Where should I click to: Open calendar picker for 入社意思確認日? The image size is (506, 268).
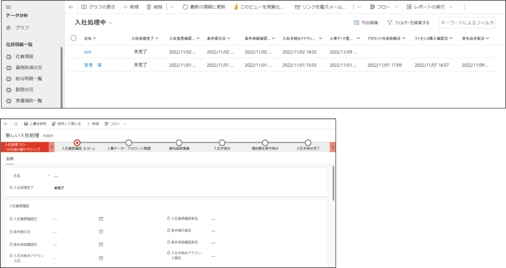coord(101,218)
